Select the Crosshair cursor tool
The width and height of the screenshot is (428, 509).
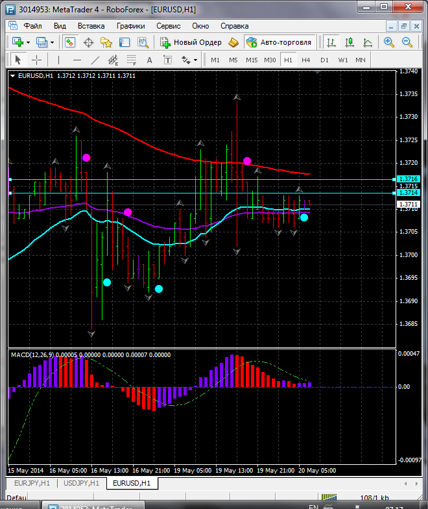click(x=37, y=60)
